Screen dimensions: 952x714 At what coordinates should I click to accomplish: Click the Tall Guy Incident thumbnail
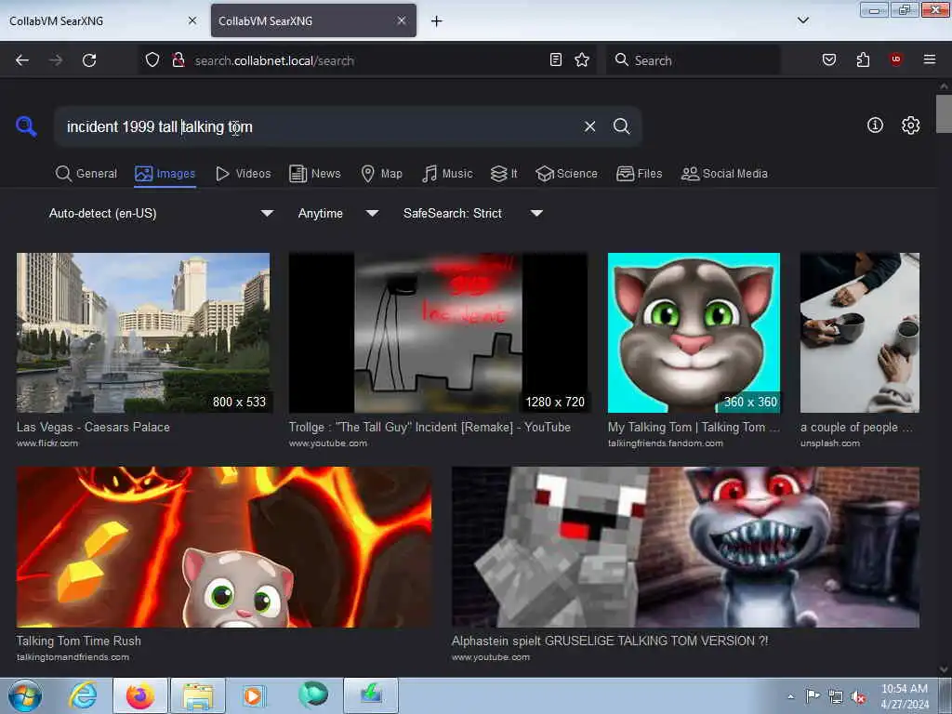(x=438, y=333)
